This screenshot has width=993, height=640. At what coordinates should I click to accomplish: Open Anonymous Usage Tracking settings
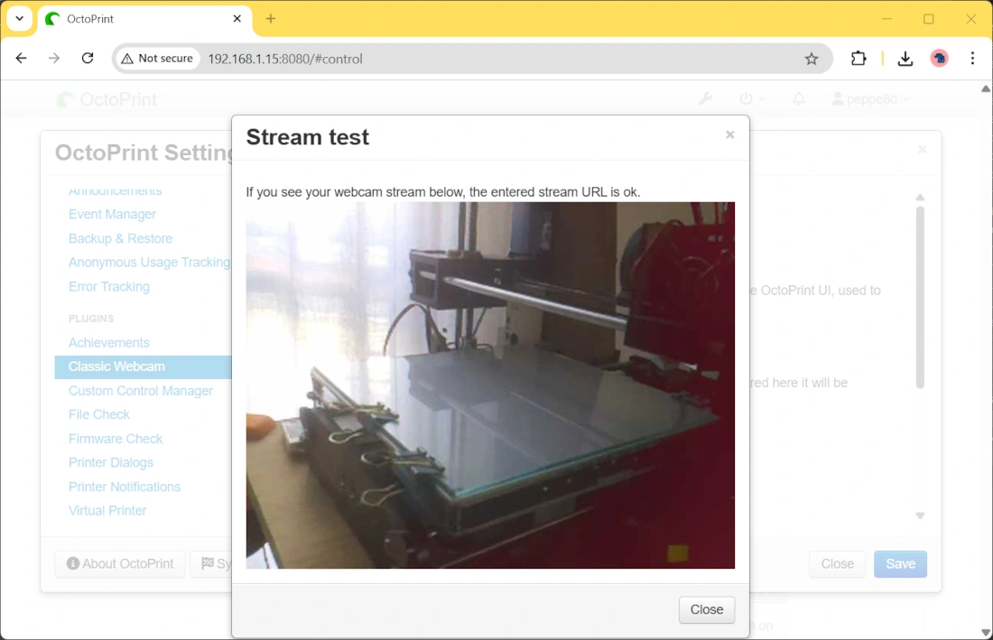point(150,262)
